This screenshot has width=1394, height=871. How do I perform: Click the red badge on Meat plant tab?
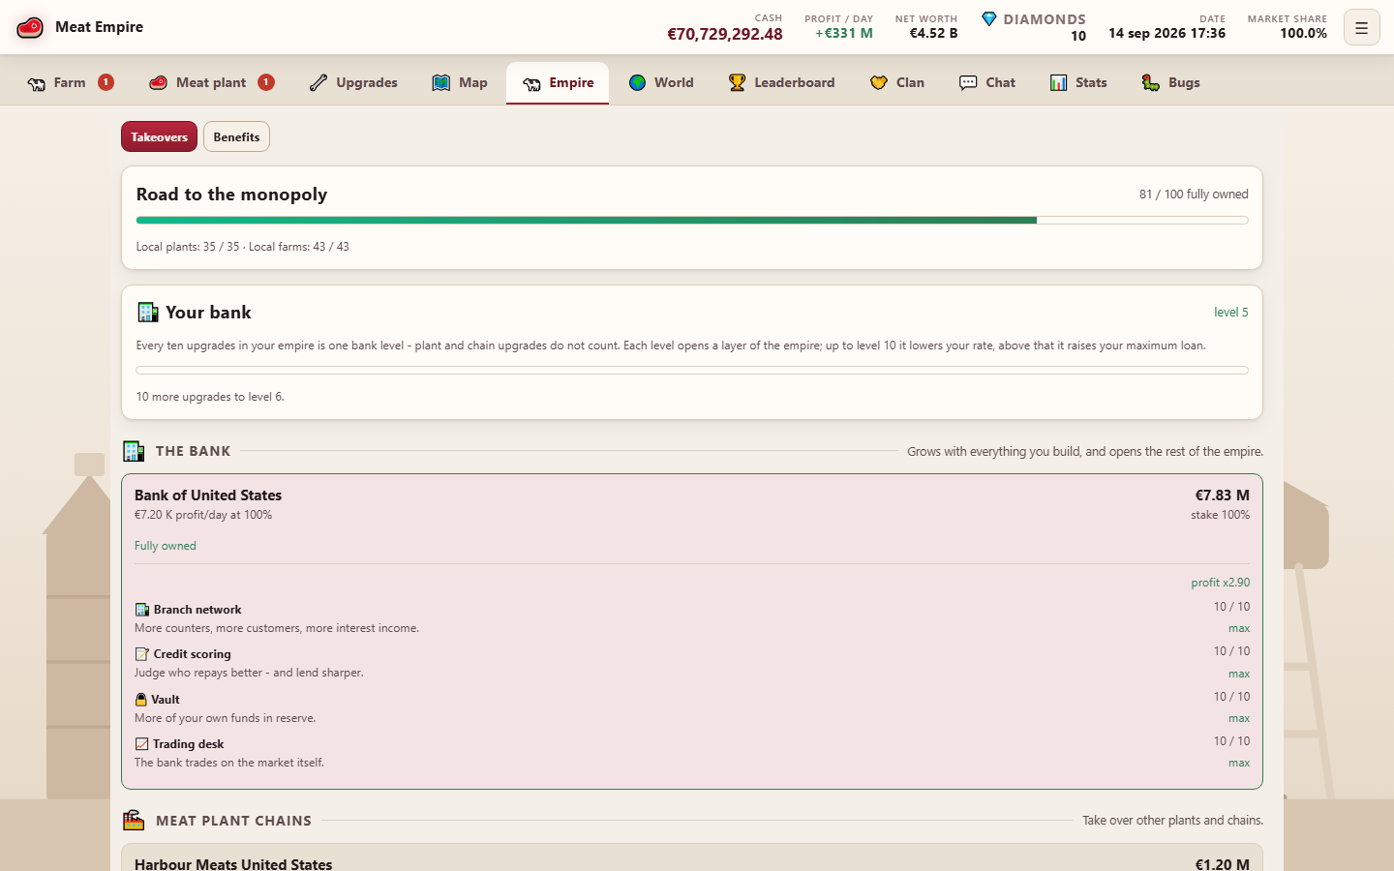pyautogui.click(x=266, y=82)
